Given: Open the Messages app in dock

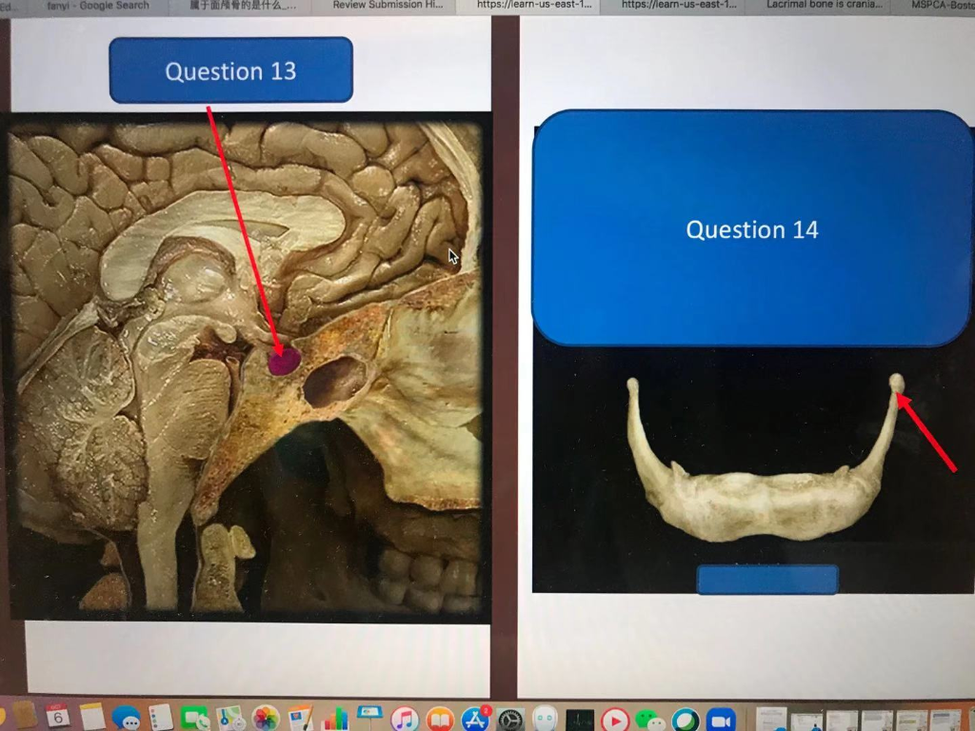Looking at the screenshot, I should coord(127,718).
